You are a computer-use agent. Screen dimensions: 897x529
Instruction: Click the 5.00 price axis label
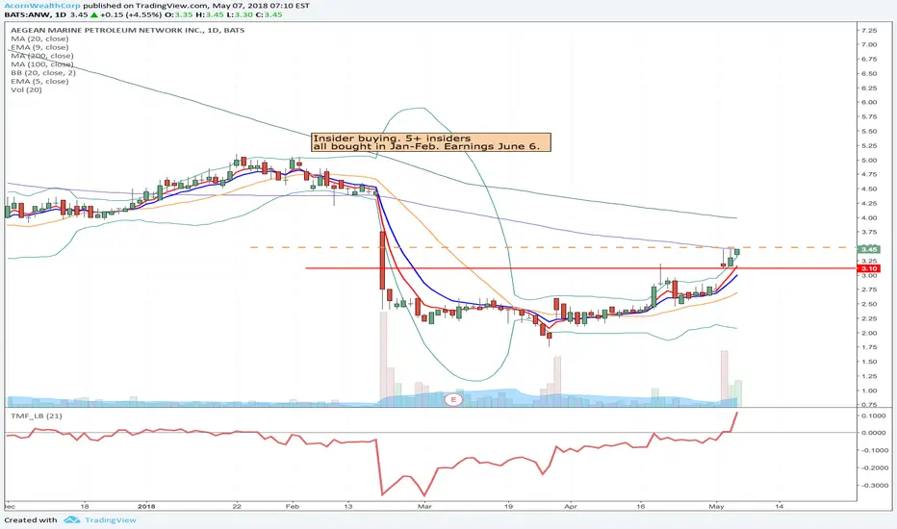869,160
